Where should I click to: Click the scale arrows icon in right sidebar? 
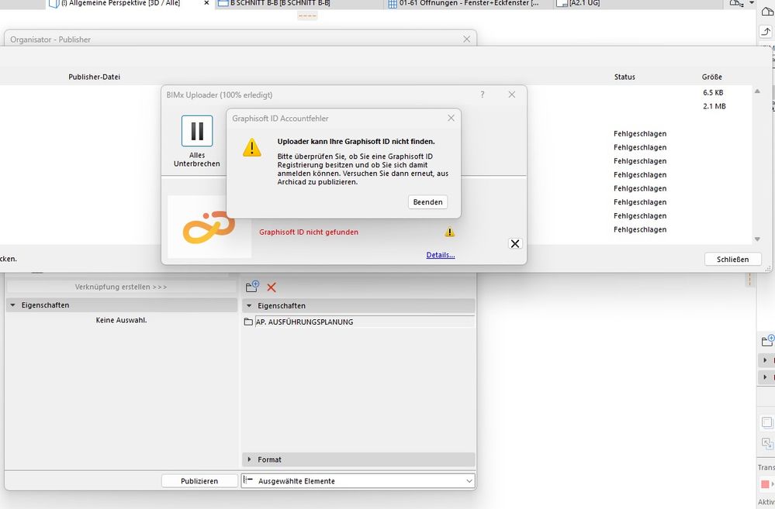tap(767, 444)
